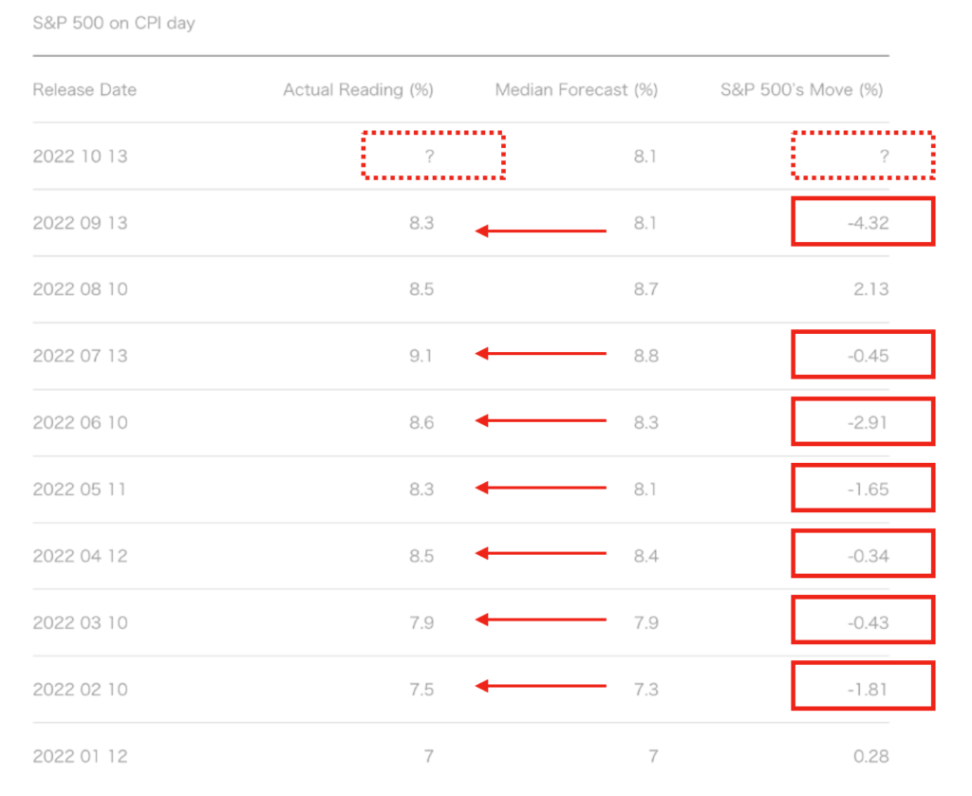Image resolution: width=972 pixels, height=796 pixels.
Task: Select the 9.1 actual reading value
Action: pyautogui.click(x=421, y=356)
